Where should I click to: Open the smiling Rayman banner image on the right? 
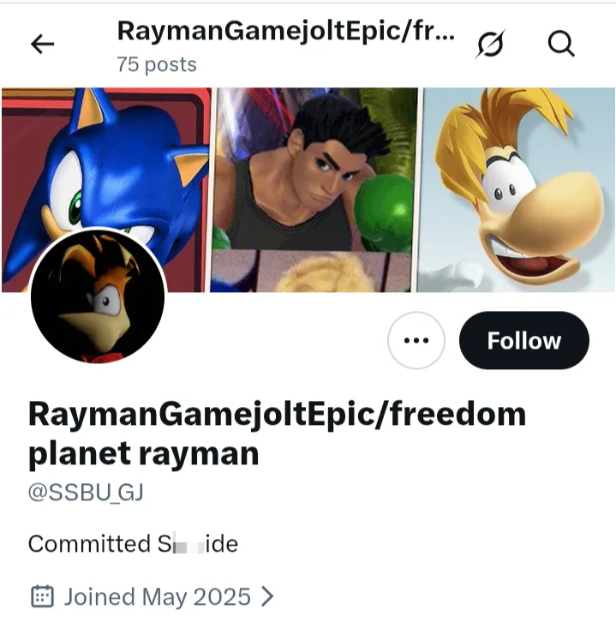tap(516, 188)
